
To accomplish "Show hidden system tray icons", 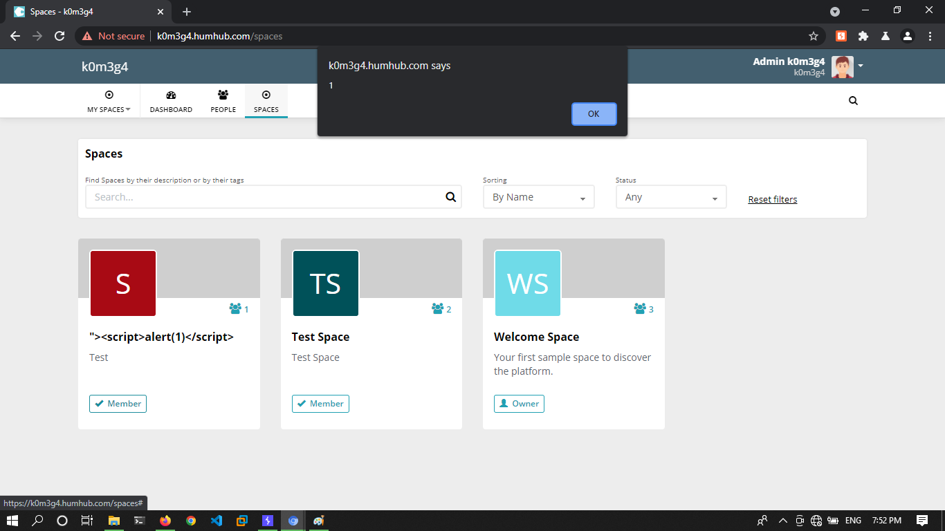I will click(x=783, y=521).
